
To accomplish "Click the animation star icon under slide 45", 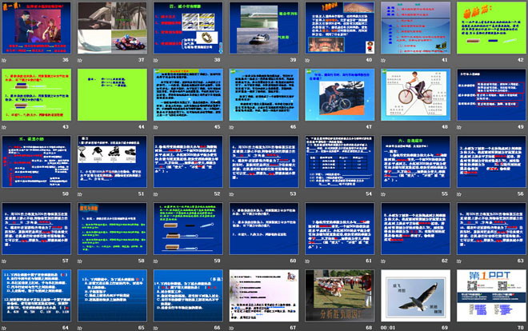I will click(155, 127).
